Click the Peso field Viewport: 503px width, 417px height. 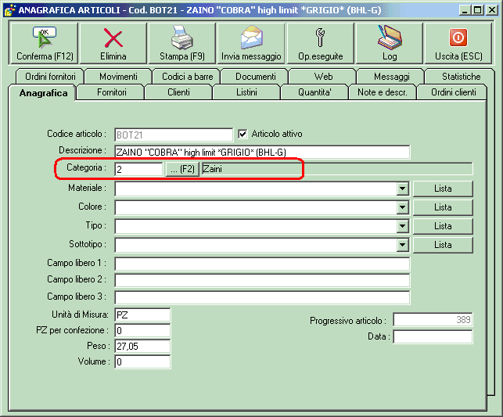coord(142,346)
